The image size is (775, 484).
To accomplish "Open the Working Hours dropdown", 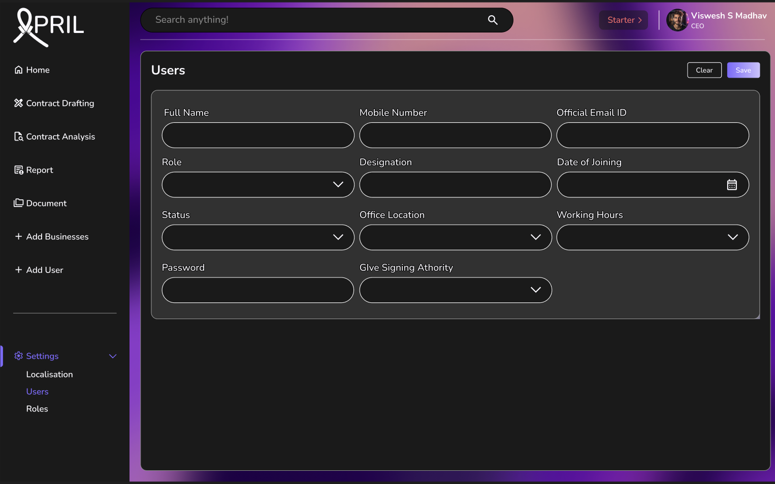I will (653, 237).
